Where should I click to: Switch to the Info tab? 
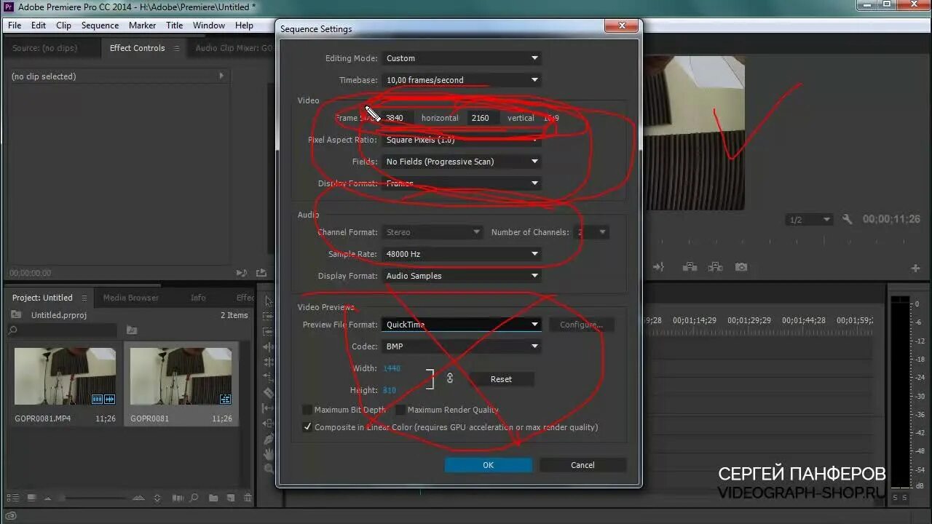point(198,298)
